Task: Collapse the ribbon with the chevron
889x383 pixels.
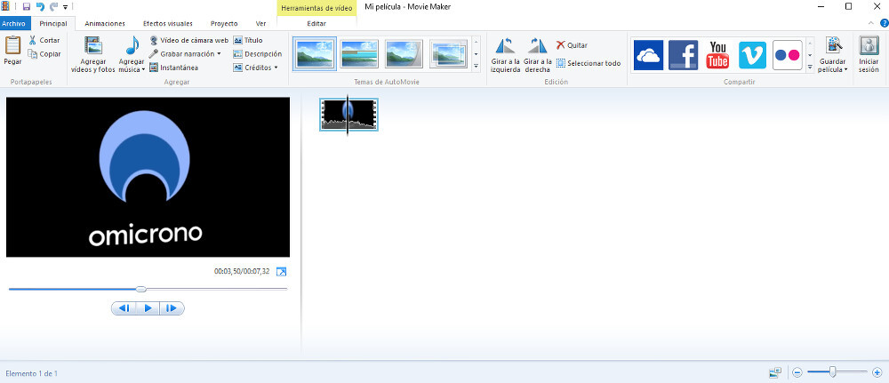Action: 871,23
